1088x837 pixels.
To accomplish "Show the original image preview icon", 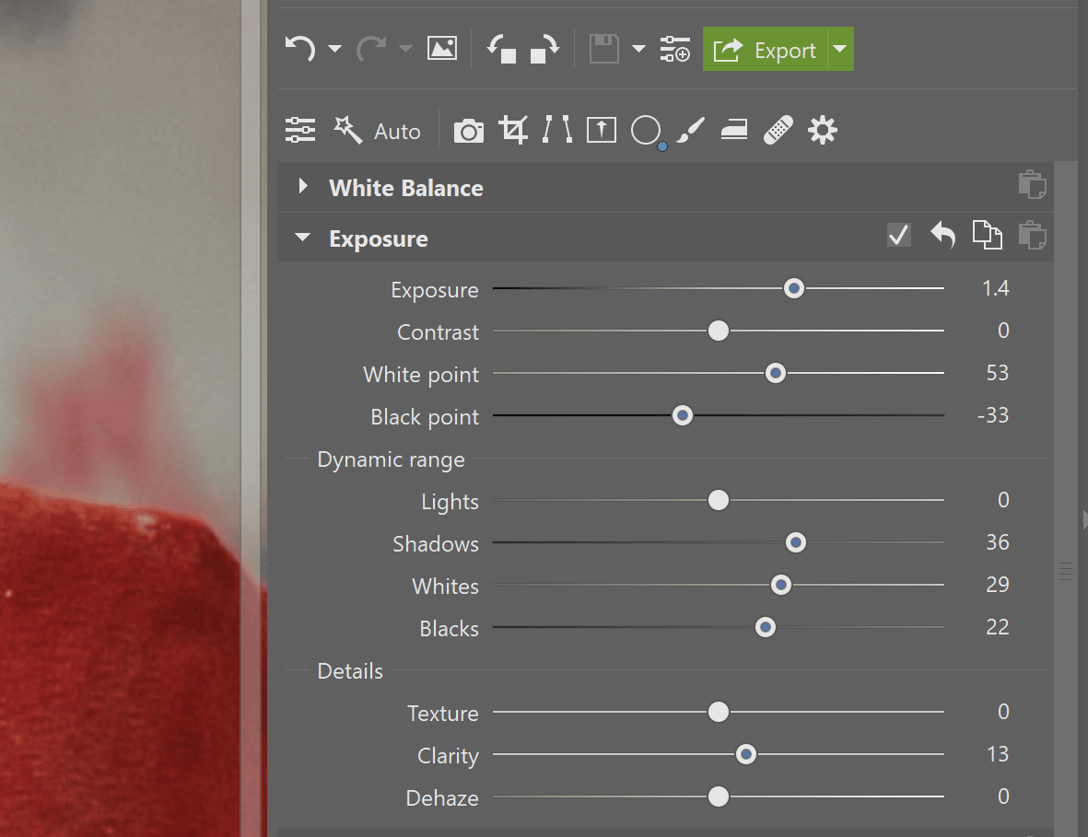I will [x=442, y=49].
